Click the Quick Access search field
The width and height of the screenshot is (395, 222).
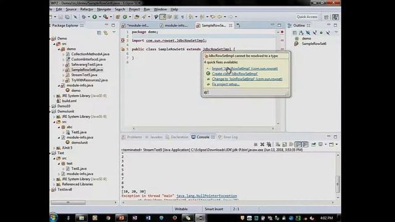[x=307, y=17]
